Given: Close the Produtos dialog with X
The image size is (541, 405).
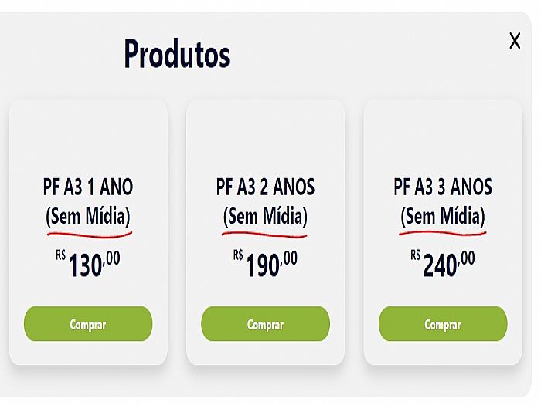Looking at the screenshot, I should click(x=515, y=41).
